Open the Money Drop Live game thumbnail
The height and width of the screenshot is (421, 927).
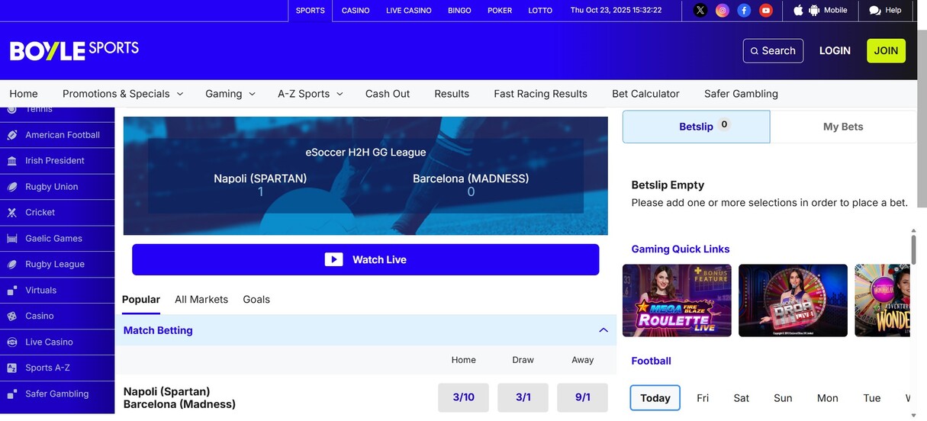click(x=793, y=300)
